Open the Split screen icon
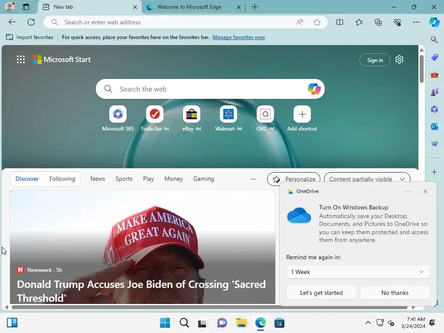This screenshot has height=333, width=444. tap(340, 22)
